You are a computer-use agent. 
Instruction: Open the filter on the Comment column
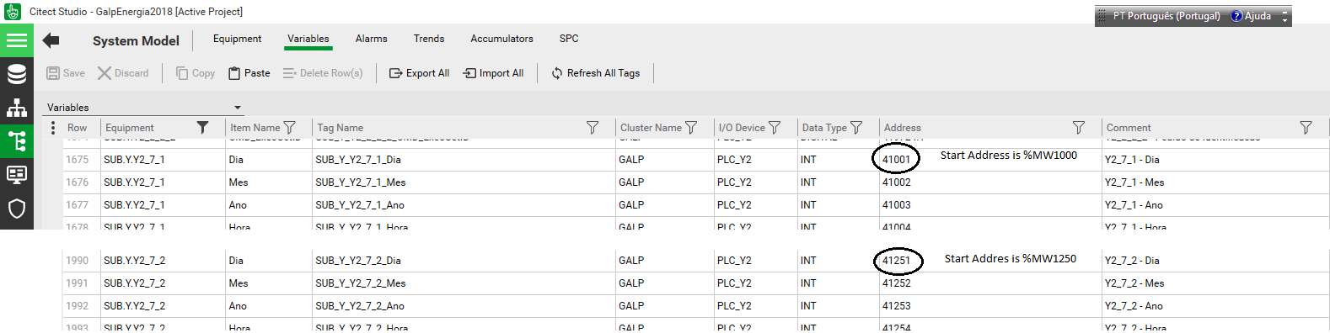1306,128
